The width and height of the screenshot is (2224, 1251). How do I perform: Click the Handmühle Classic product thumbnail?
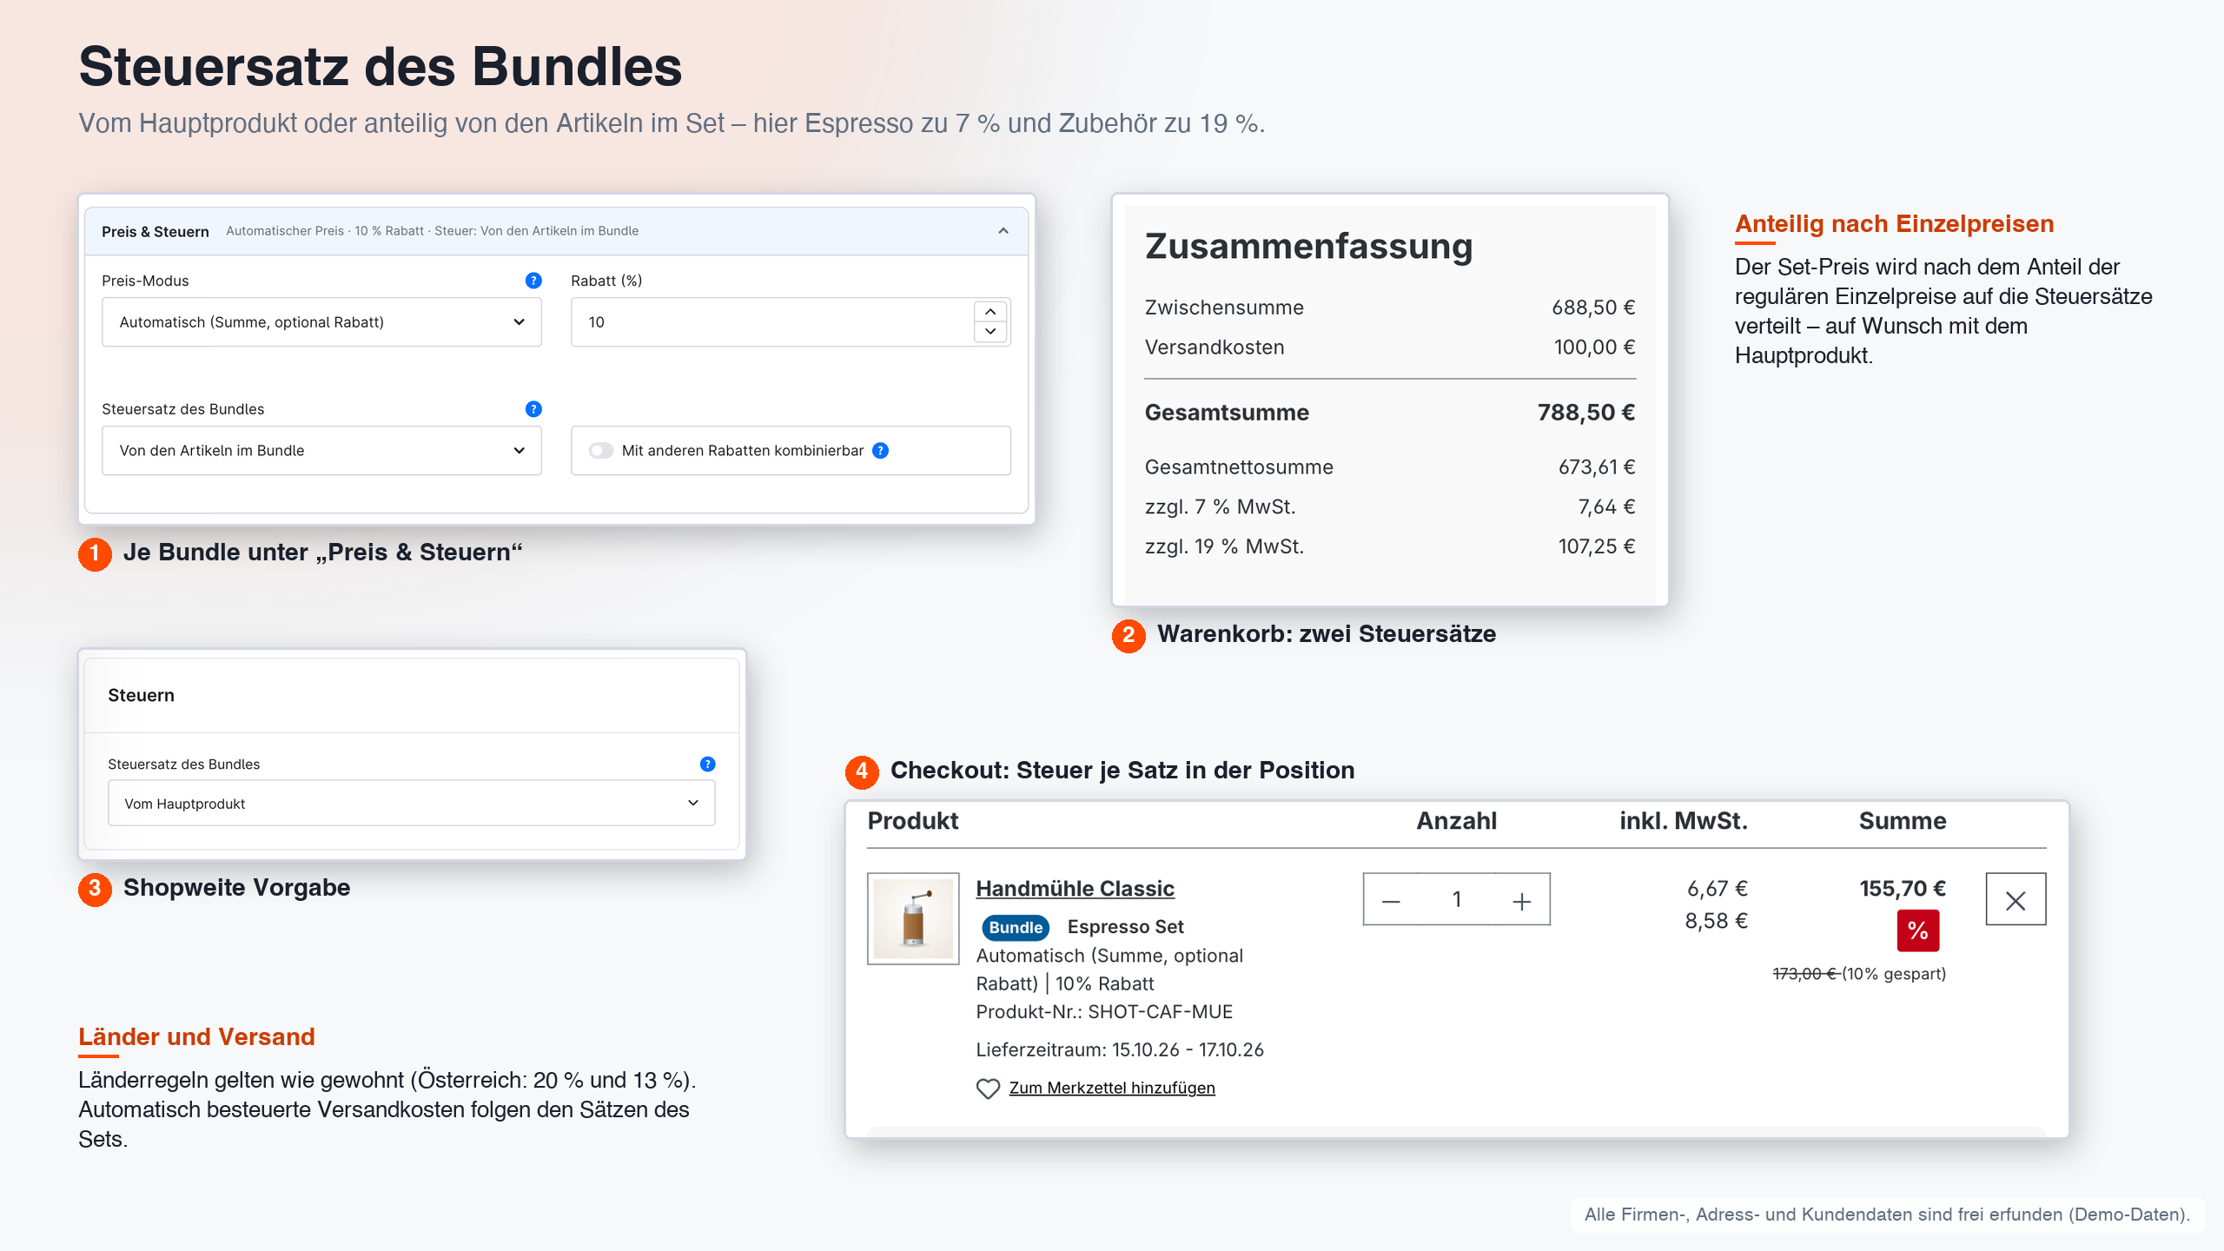tap(913, 918)
